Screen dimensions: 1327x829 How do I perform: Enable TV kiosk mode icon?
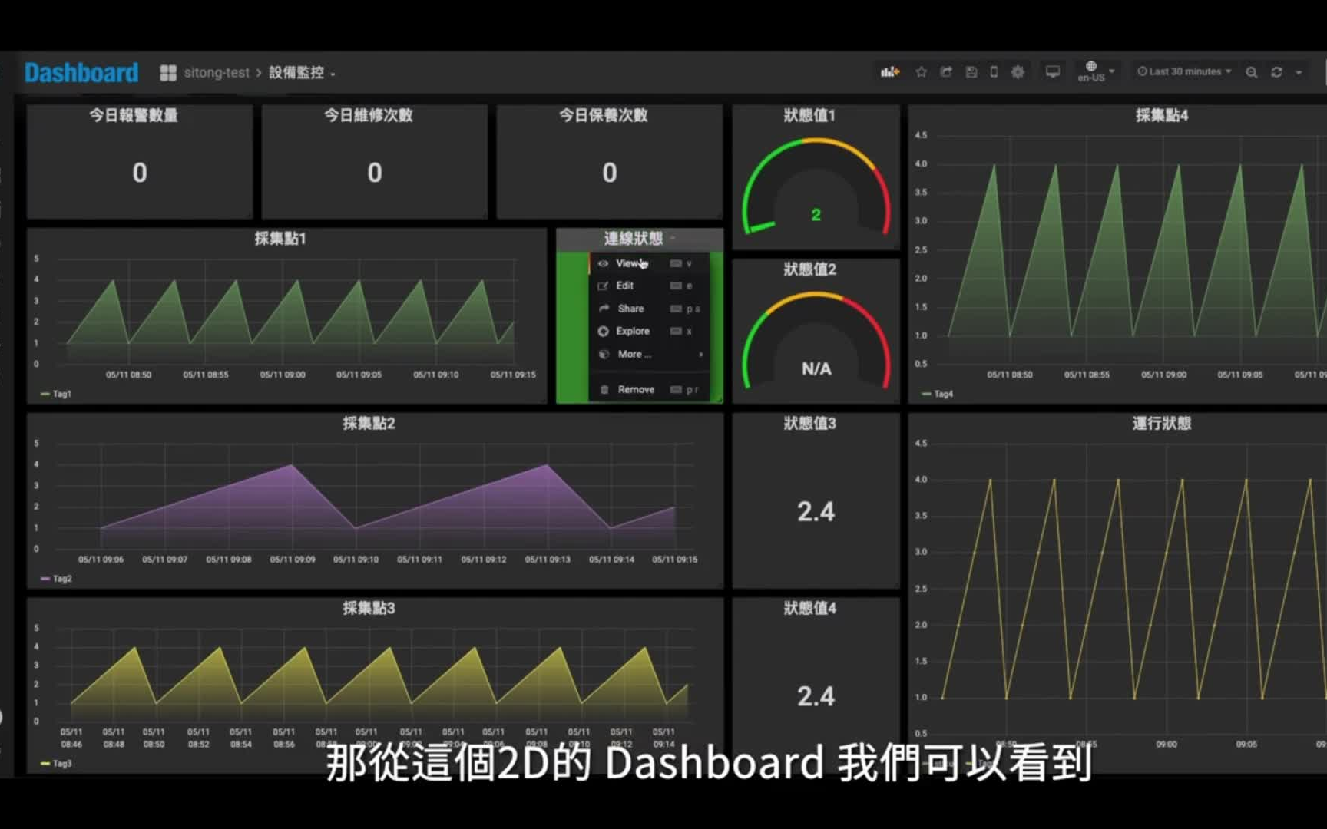tap(1051, 71)
